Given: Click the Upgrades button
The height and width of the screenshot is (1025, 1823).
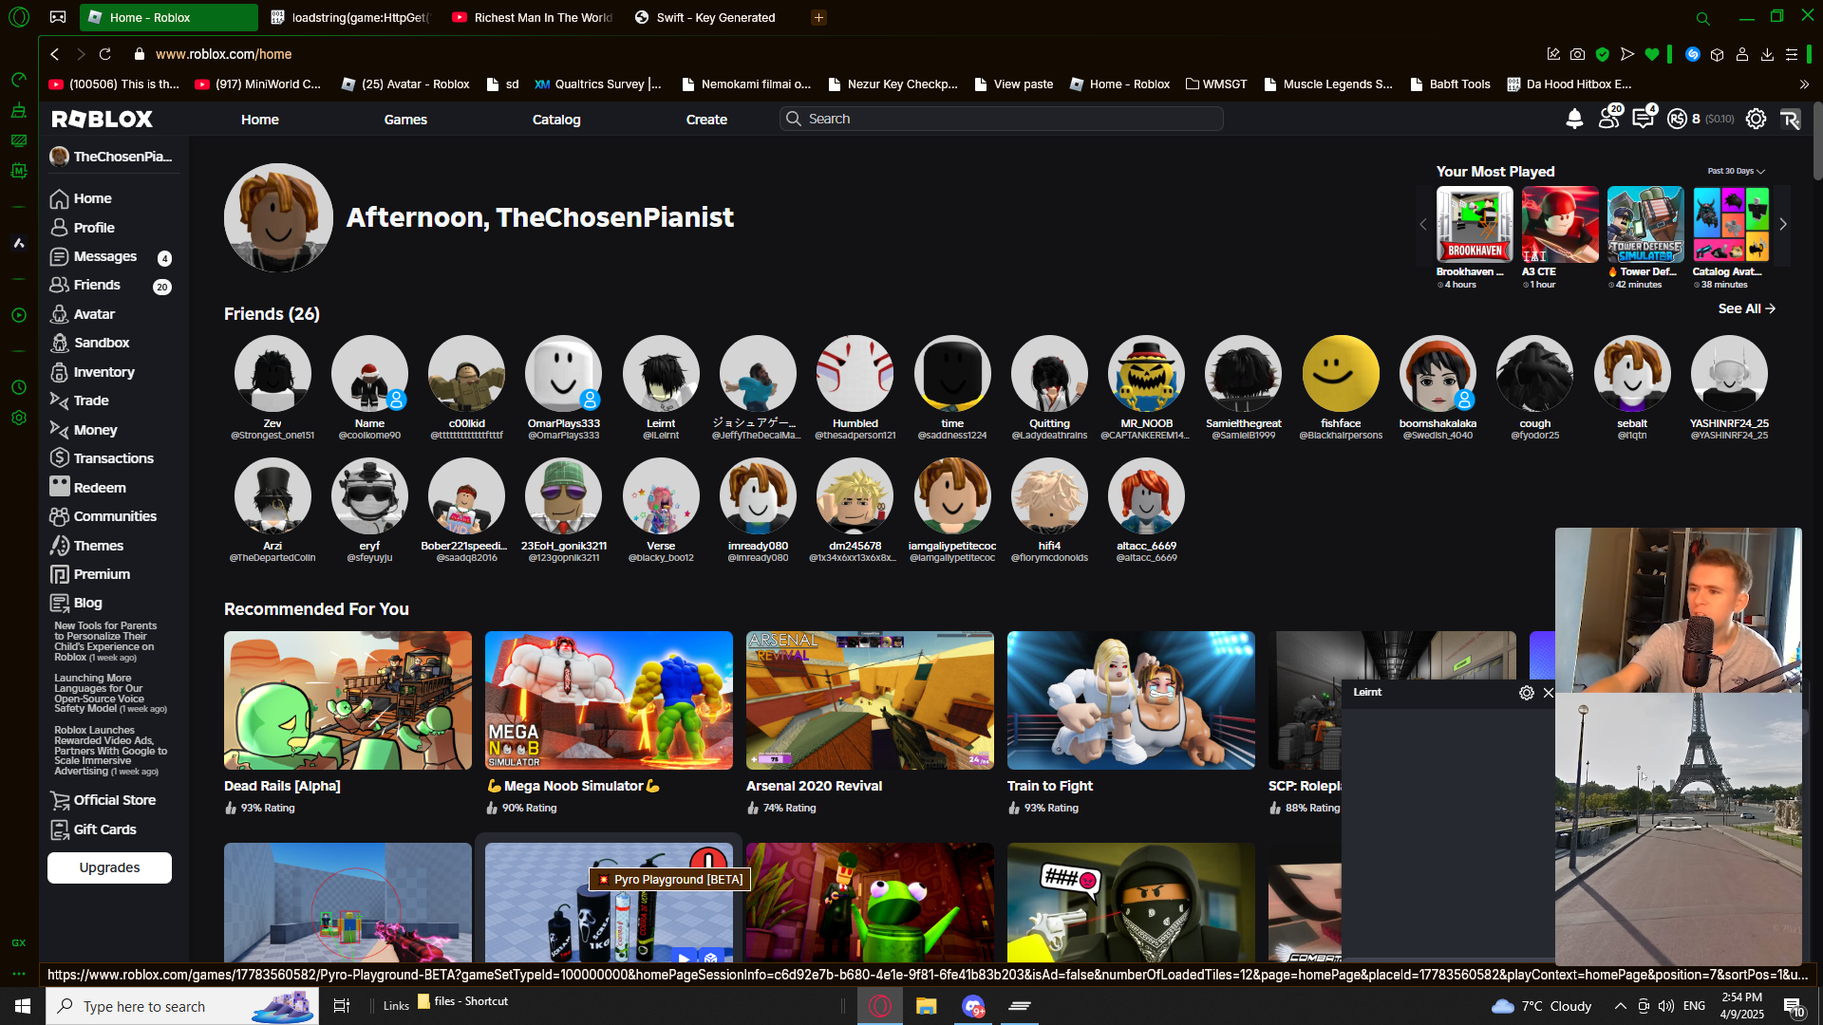Looking at the screenshot, I should (x=109, y=867).
